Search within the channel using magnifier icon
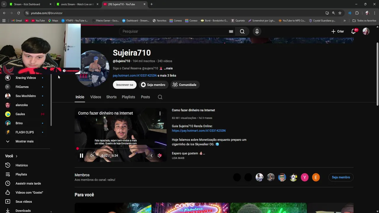 [160, 97]
